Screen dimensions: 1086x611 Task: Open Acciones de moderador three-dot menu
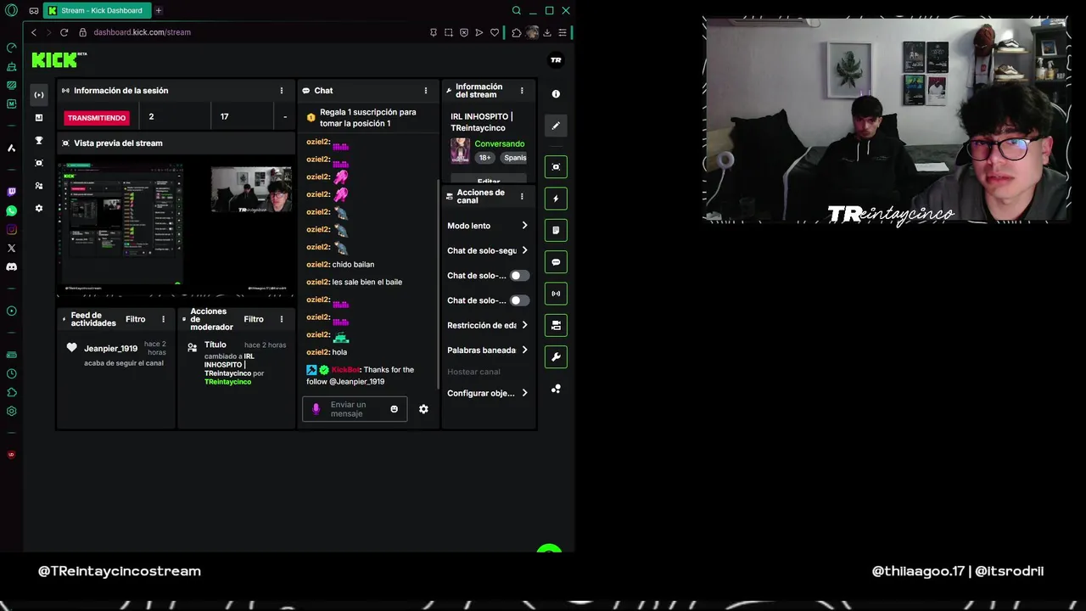pyautogui.click(x=282, y=319)
